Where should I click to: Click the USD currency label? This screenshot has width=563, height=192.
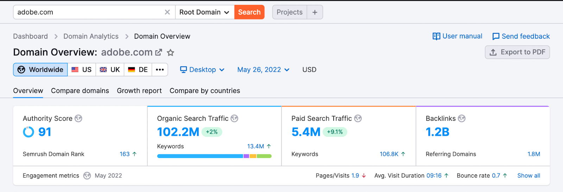pyautogui.click(x=309, y=70)
